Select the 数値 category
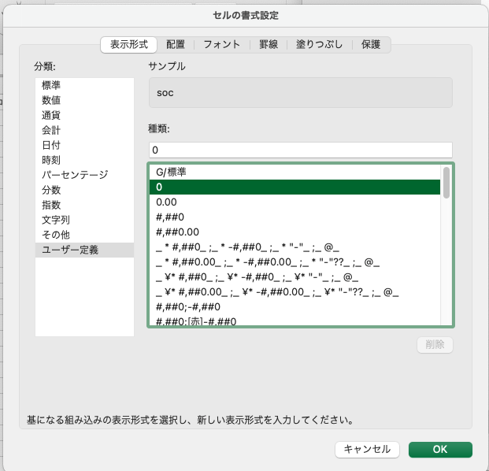Viewport: 489px width, 471px height. pyautogui.click(x=84, y=100)
